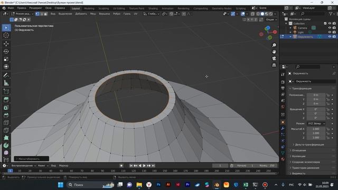Viewport: 338px width, 190px height.
Task: Select the Move tool
Action: click(6, 44)
